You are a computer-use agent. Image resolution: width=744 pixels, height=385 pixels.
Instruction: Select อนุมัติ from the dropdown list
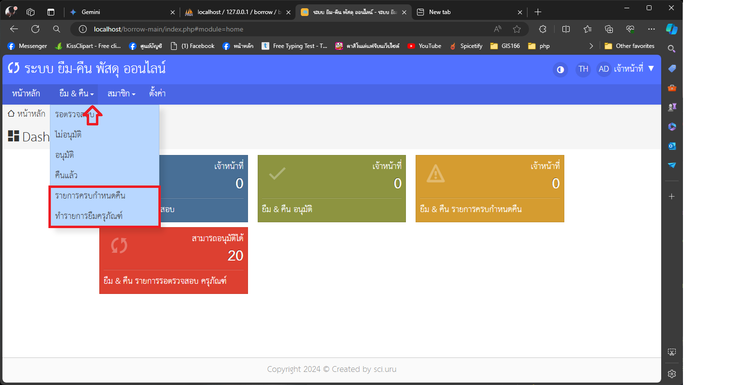pyautogui.click(x=105, y=155)
